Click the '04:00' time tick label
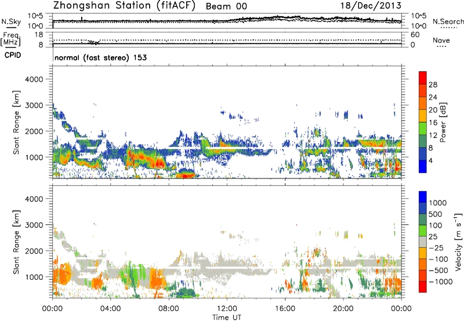This screenshot has height=321, width=464. [110, 309]
